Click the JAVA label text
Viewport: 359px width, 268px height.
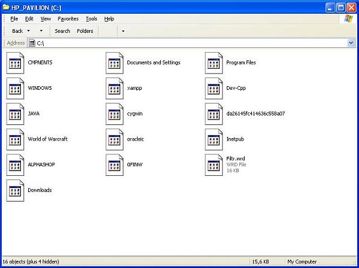tap(34, 114)
